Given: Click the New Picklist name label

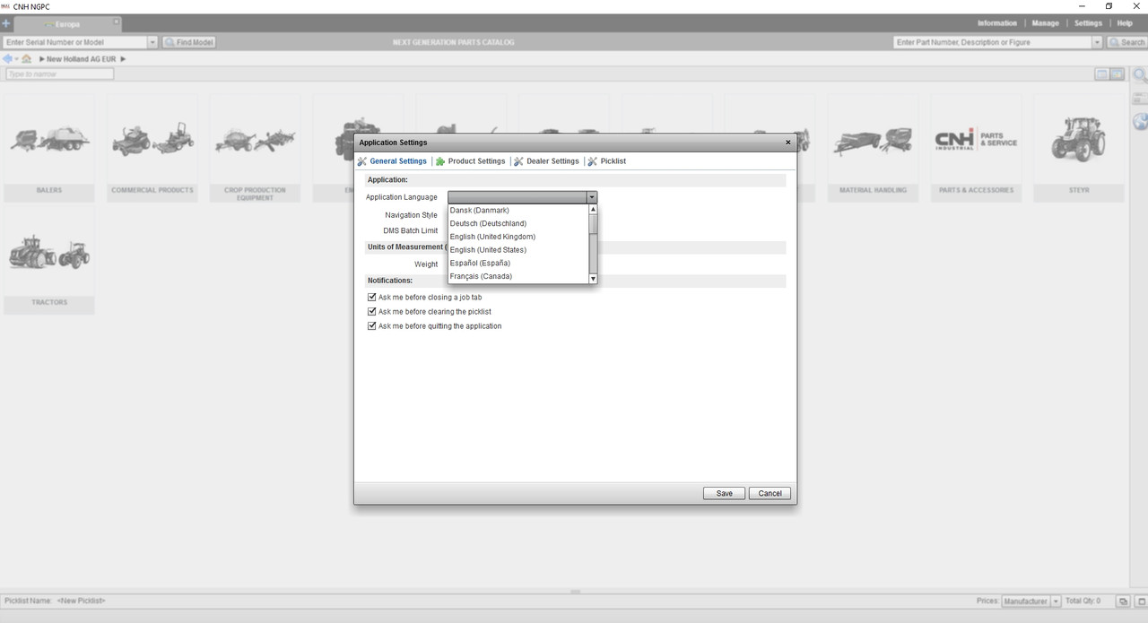Looking at the screenshot, I should (x=81, y=601).
